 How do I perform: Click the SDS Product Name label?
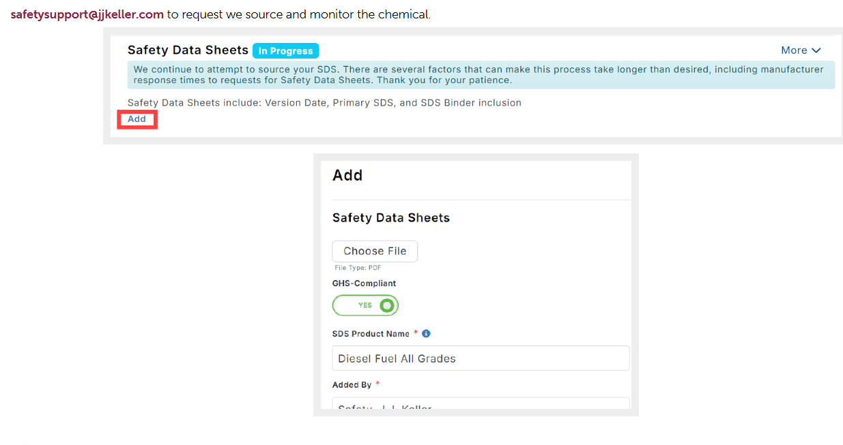coord(371,334)
